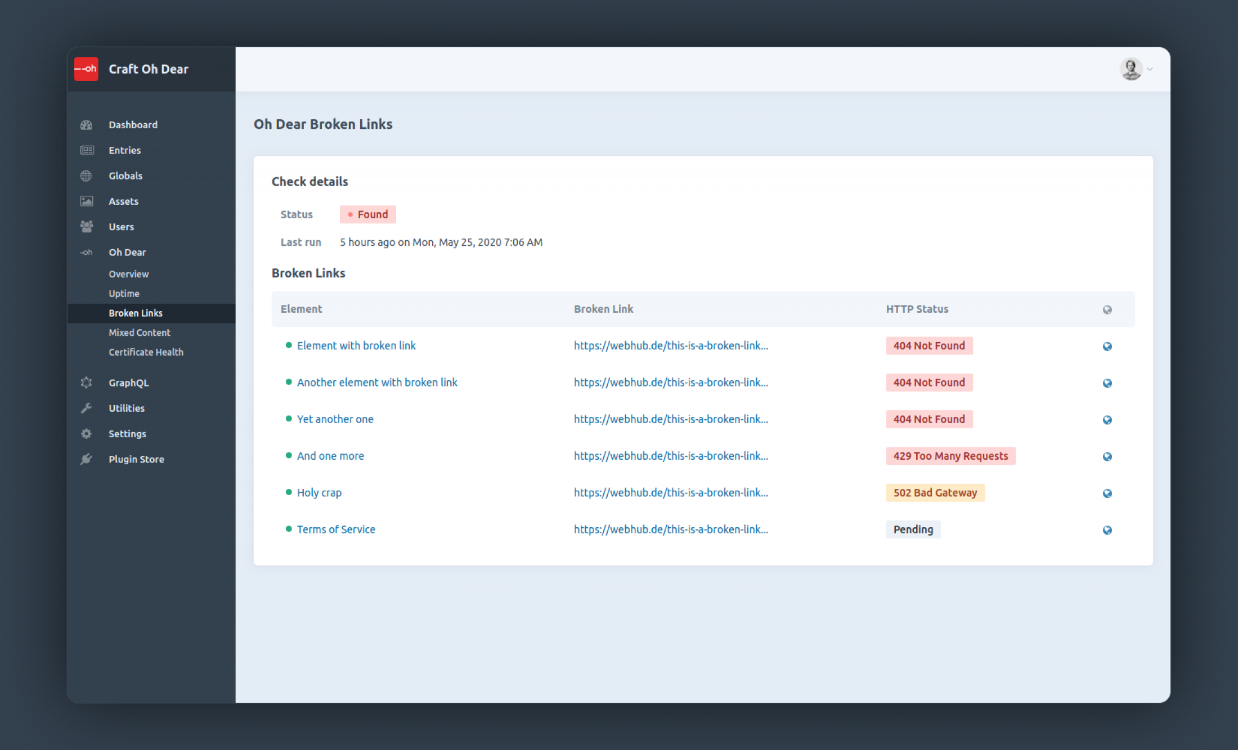Click the Globals globe icon in sidebar
The height and width of the screenshot is (750, 1238).
[86, 176]
